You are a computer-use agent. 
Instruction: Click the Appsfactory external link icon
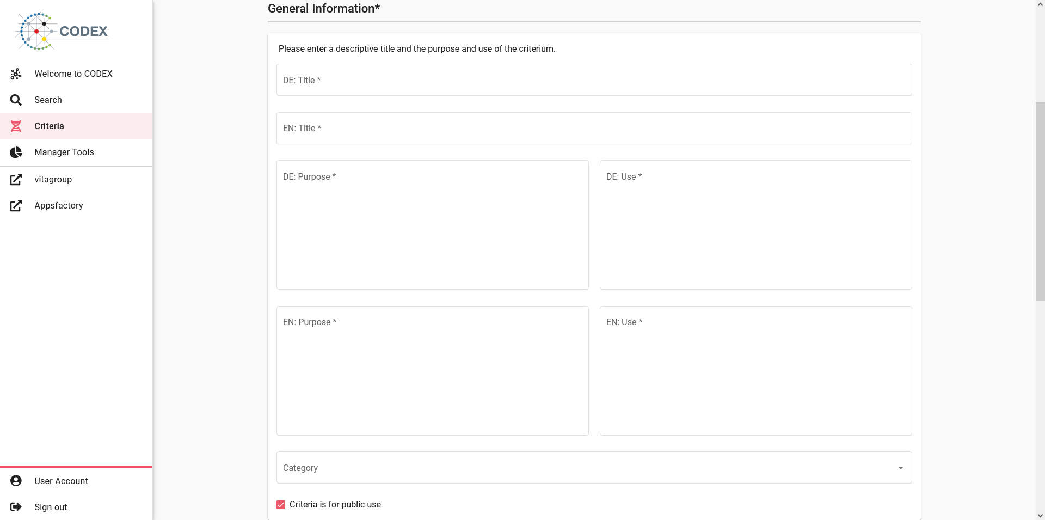pos(16,205)
